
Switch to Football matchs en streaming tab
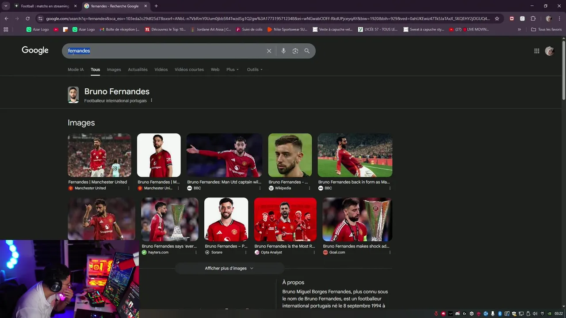(x=46, y=6)
